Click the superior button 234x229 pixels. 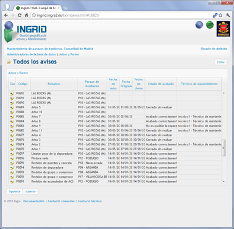(x=30, y=191)
